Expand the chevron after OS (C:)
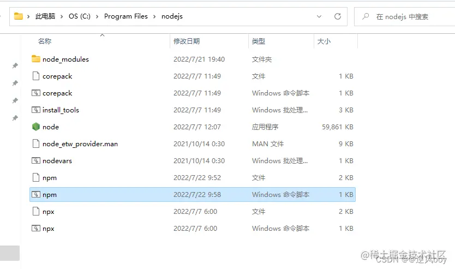Screen dimensions: 455x269 click(97, 16)
